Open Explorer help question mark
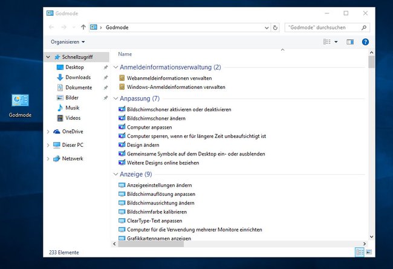Screen dimensions: 393x269 click(x=365, y=42)
